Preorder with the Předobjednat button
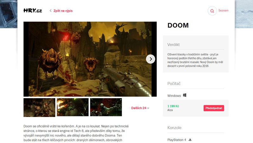This screenshot has height=143, width=253. tap(214, 108)
